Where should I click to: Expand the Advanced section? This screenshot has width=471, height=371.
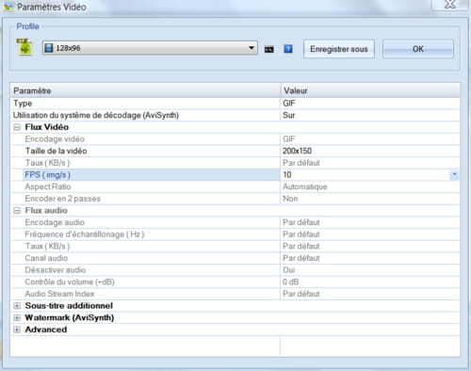coord(17,330)
